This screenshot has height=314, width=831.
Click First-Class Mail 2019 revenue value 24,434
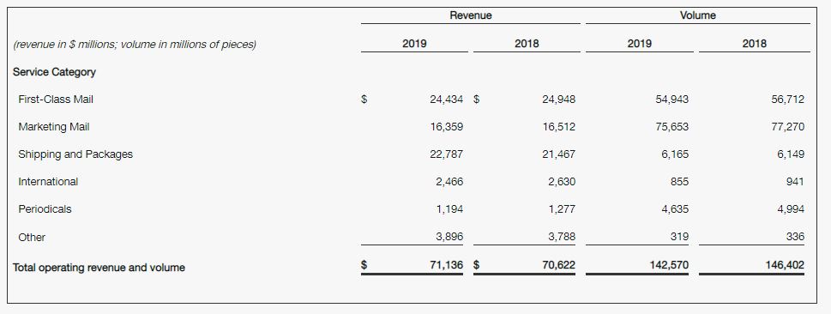pyautogui.click(x=446, y=100)
